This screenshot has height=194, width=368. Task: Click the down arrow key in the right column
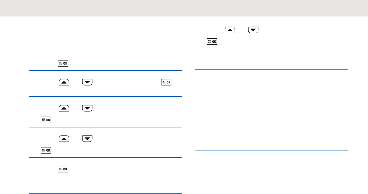click(253, 30)
